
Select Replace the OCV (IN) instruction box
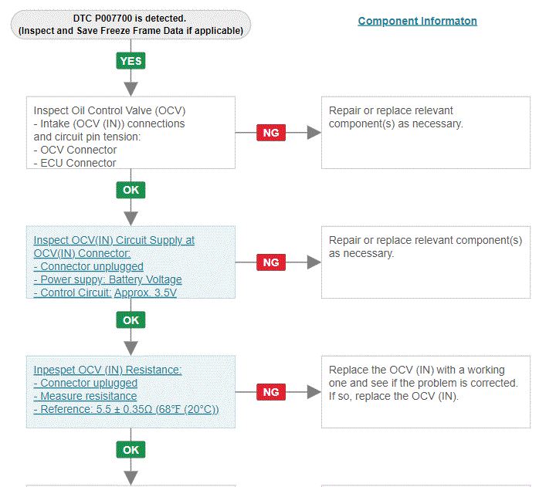[x=425, y=392]
